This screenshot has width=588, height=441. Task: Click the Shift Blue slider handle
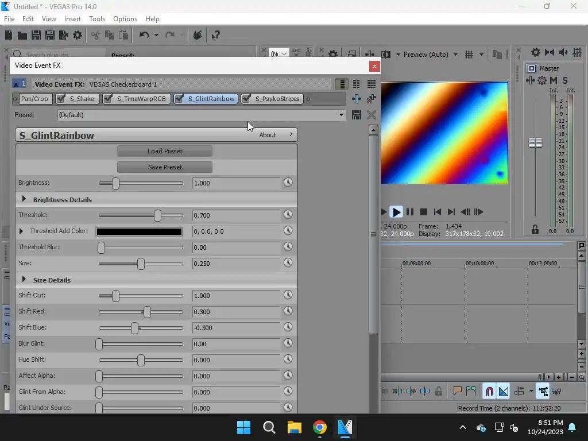[x=134, y=328]
